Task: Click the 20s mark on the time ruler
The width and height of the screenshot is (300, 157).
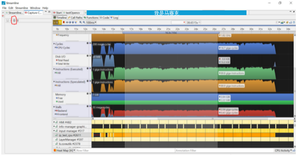Action: (159, 29)
